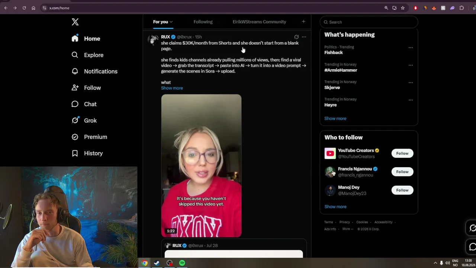Image resolution: width=476 pixels, height=268 pixels.
Task: Expand the footer More menu
Action: (348, 229)
